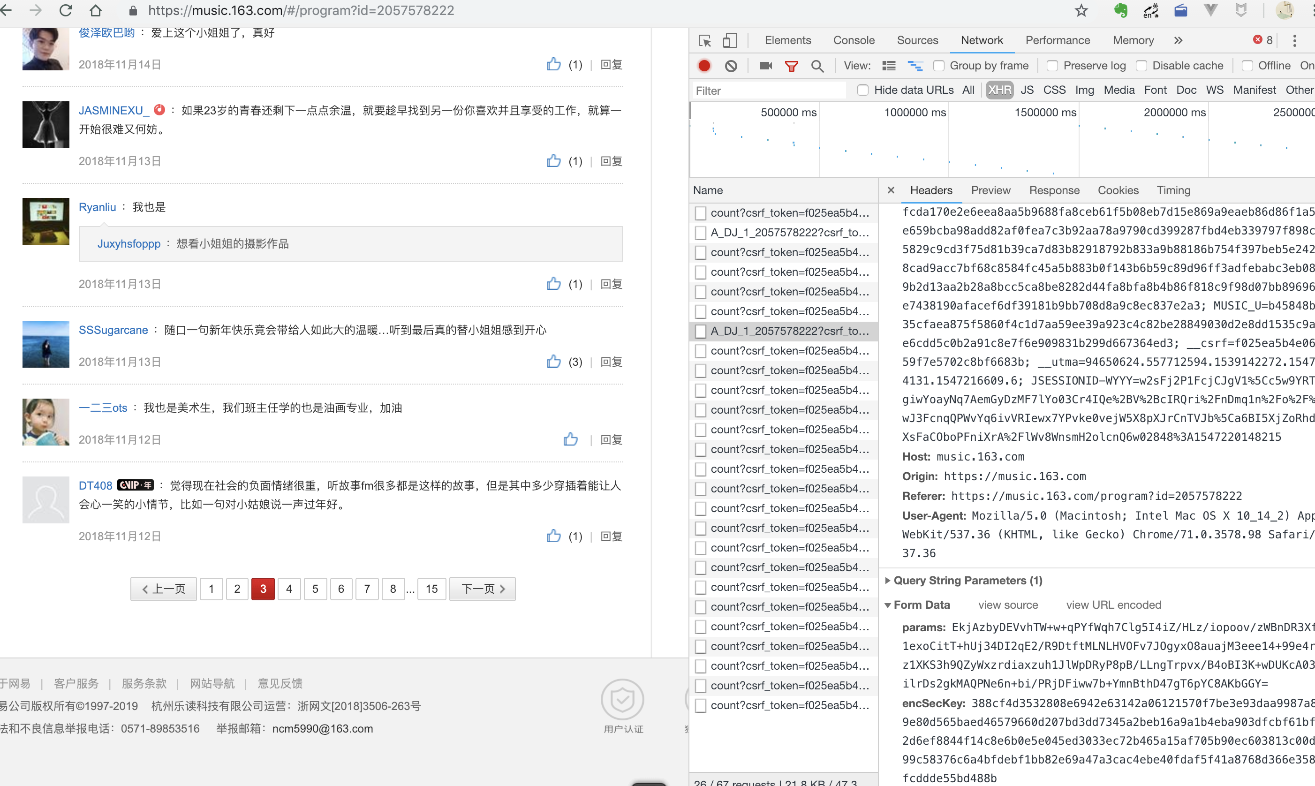Collapse the Form Data section

tap(888, 605)
